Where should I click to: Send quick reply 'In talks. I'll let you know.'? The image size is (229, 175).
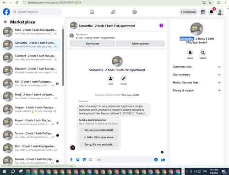pyautogui.click(x=99, y=137)
